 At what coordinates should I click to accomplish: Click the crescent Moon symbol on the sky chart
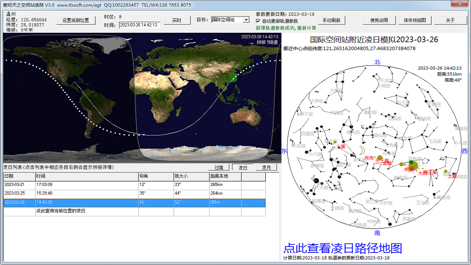[361, 150]
